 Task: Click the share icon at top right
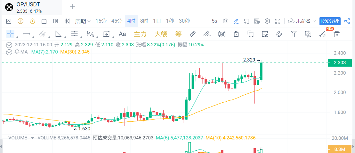click(x=347, y=21)
